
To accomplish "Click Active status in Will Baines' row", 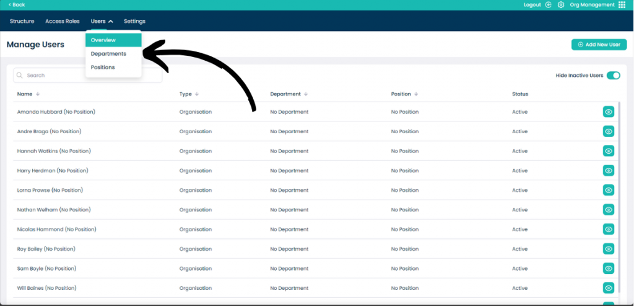I will (520, 288).
